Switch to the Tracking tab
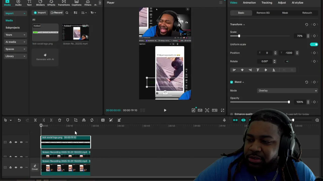Screen dimensions: 323x181 [x=267, y=3]
